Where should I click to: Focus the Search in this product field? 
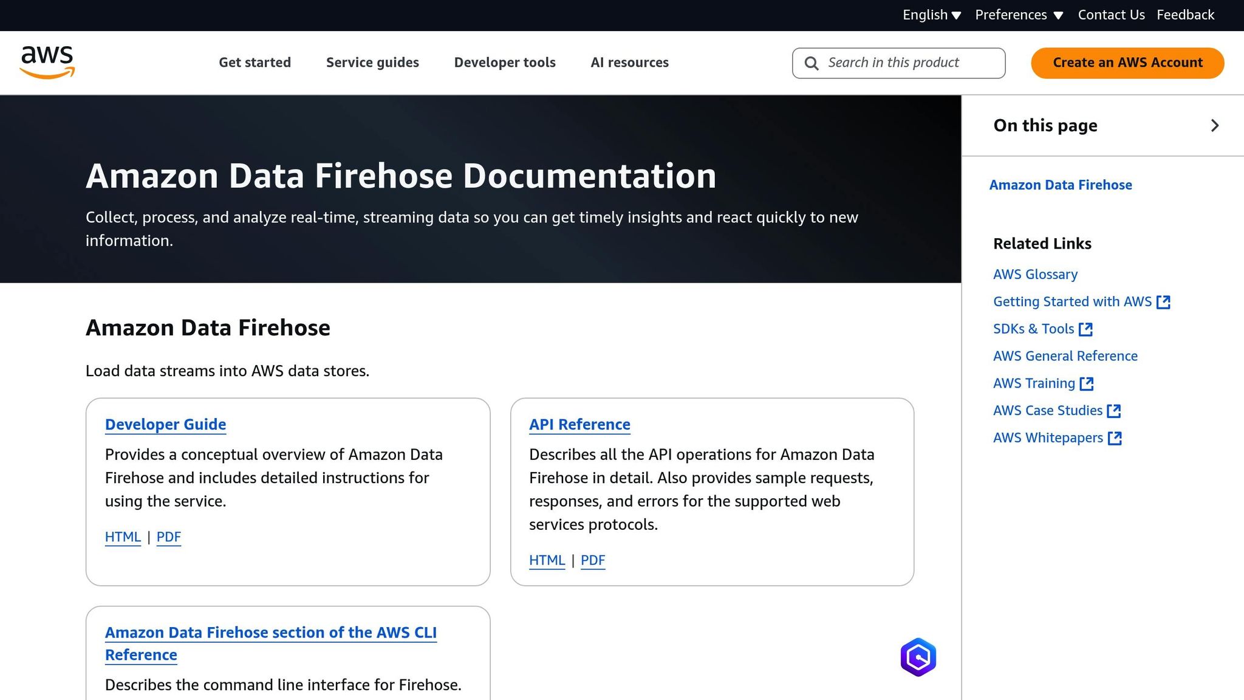coord(898,63)
